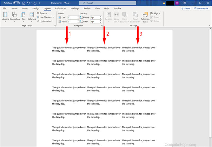
Task: Open the Margins gallery
Action: click(5, 17)
